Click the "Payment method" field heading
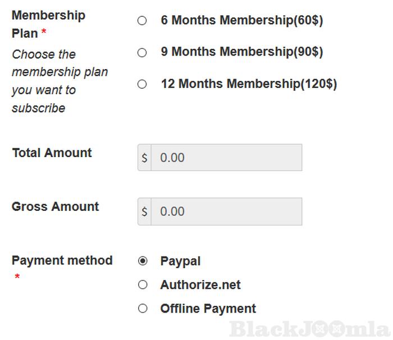Screen dimensions: 393x340 point(62,260)
